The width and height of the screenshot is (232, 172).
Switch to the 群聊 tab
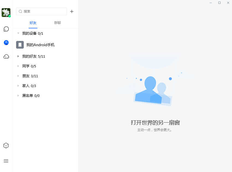pos(58,23)
